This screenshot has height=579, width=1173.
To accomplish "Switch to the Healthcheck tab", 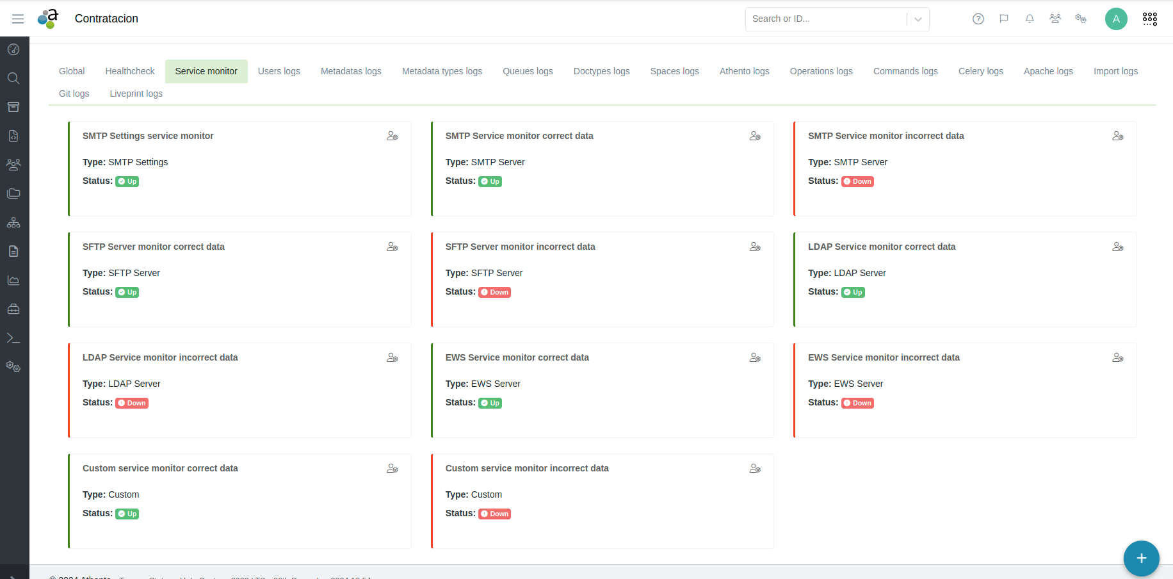I will pyautogui.click(x=130, y=71).
